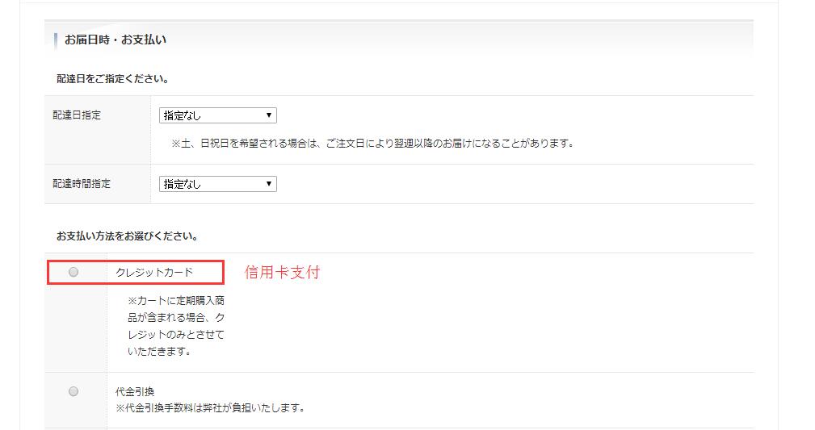
Task: Click the 配達日指定 row label
Action: pos(78,115)
